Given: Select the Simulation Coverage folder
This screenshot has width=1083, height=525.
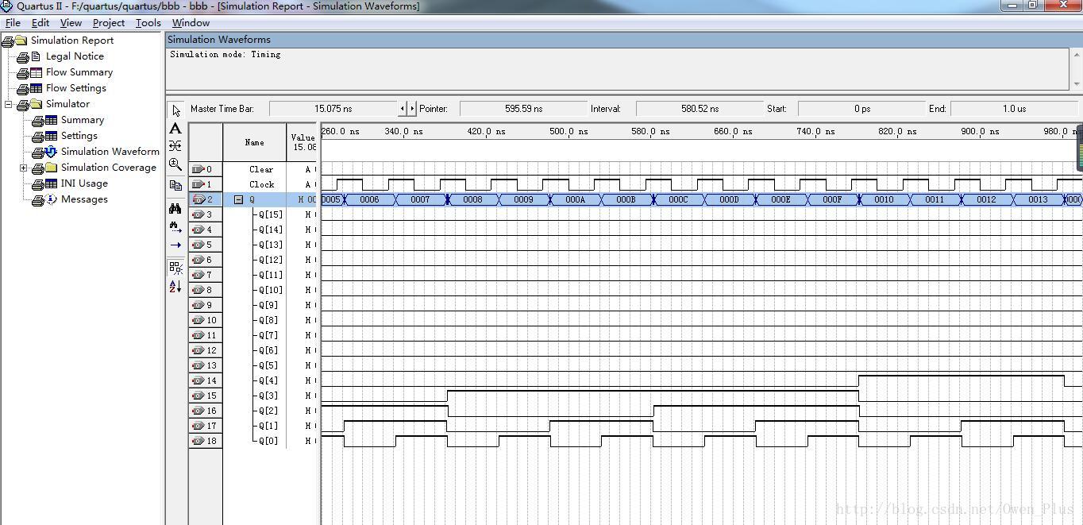Looking at the screenshot, I should [109, 168].
